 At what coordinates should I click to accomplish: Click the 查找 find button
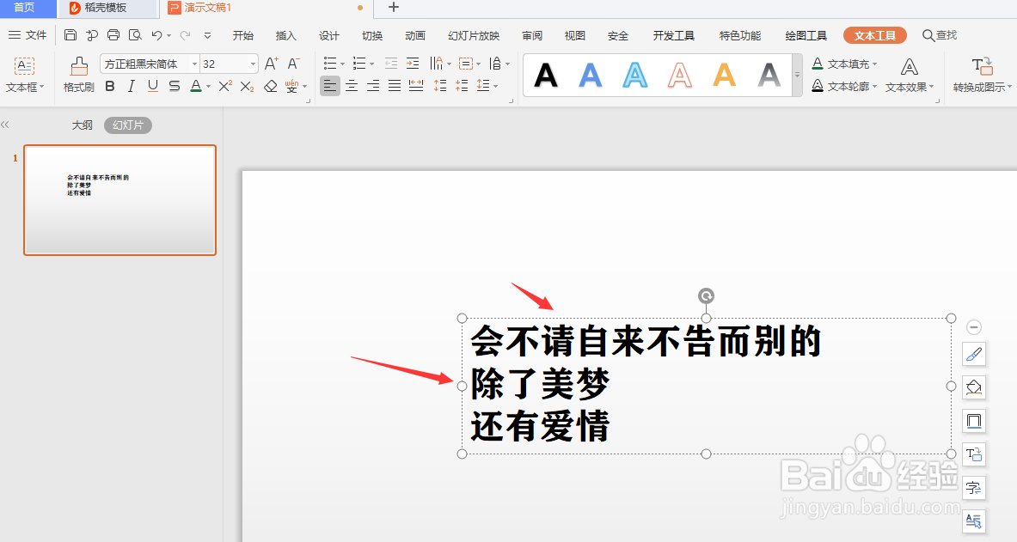pos(940,35)
